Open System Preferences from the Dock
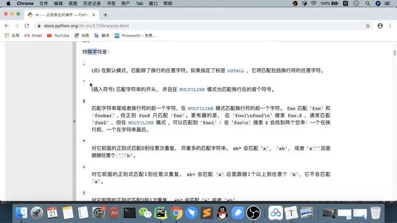397x223 pixels. click(x=99, y=213)
